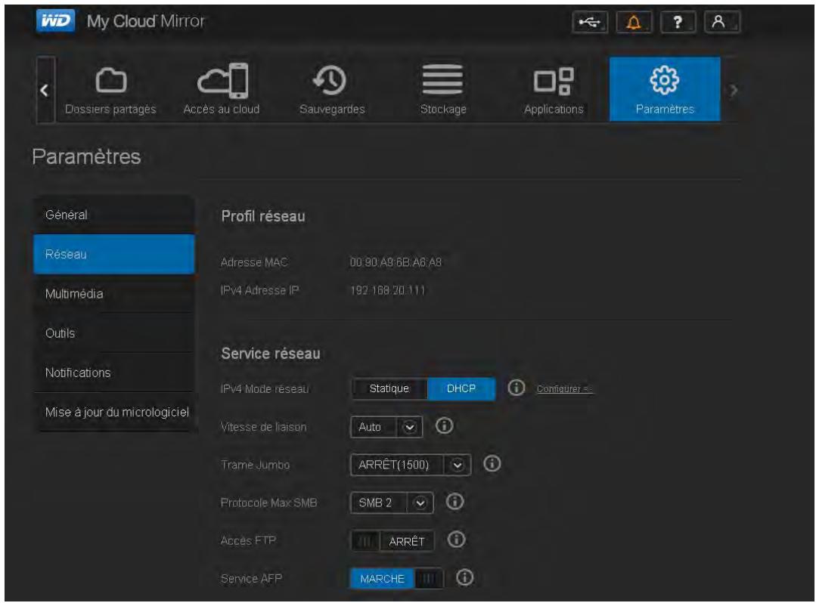Select Outils in the sidebar
Screen dimensions: 816x603
(114, 333)
